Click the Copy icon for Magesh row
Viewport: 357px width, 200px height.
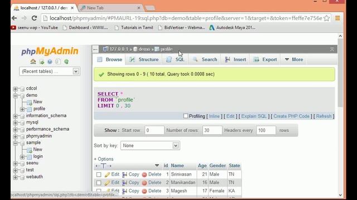(124, 191)
